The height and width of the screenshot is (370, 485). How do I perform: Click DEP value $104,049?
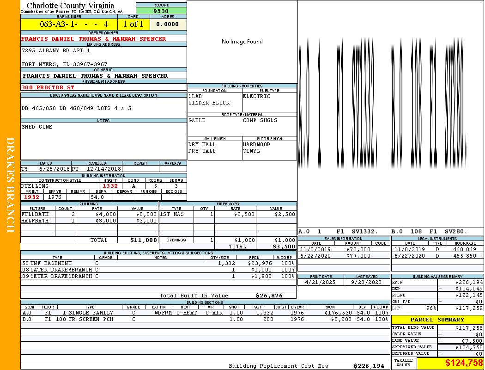point(469,289)
